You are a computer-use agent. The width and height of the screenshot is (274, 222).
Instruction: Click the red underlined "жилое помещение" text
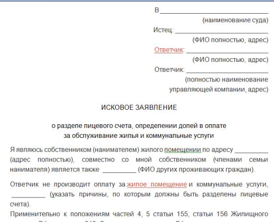(x=157, y=185)
